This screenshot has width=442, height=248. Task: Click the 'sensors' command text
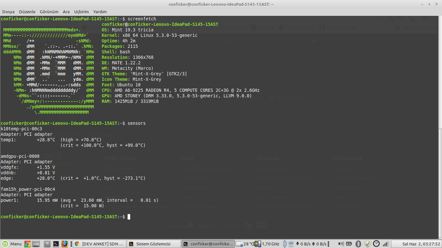(x=137, y=123)
